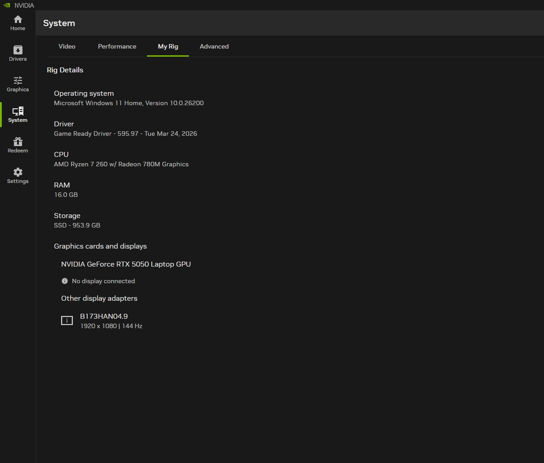Click NVIDIA GeForce RTX 5050 Laptop GPU

[x=126, y=264]
